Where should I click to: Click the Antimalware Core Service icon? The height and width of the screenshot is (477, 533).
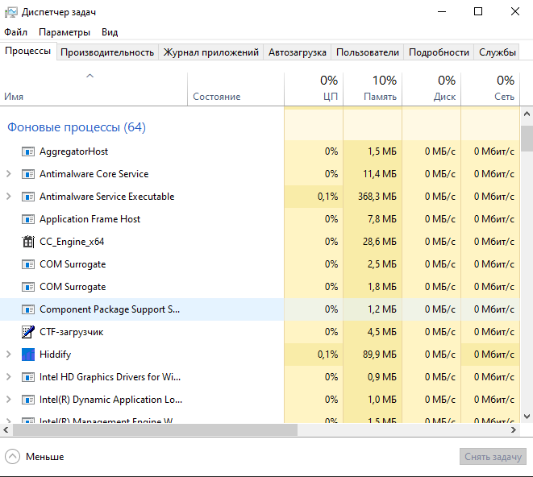(x=28, y=174)
